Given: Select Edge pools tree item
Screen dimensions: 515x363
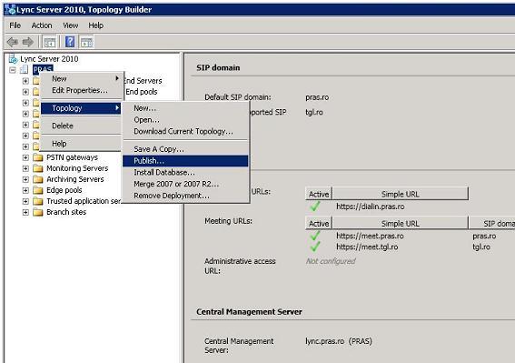Looking at the screenshot, I should (64, 190).
